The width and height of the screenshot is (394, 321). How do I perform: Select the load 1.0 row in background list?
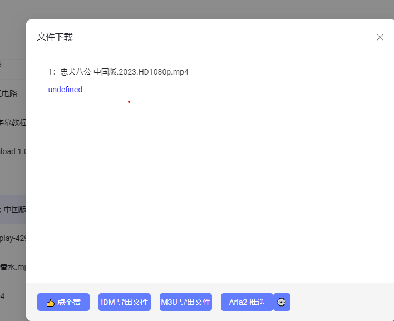(13, 151)
